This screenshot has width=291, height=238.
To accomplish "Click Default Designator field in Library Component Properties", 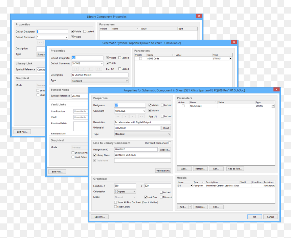I will coord(52,31).
